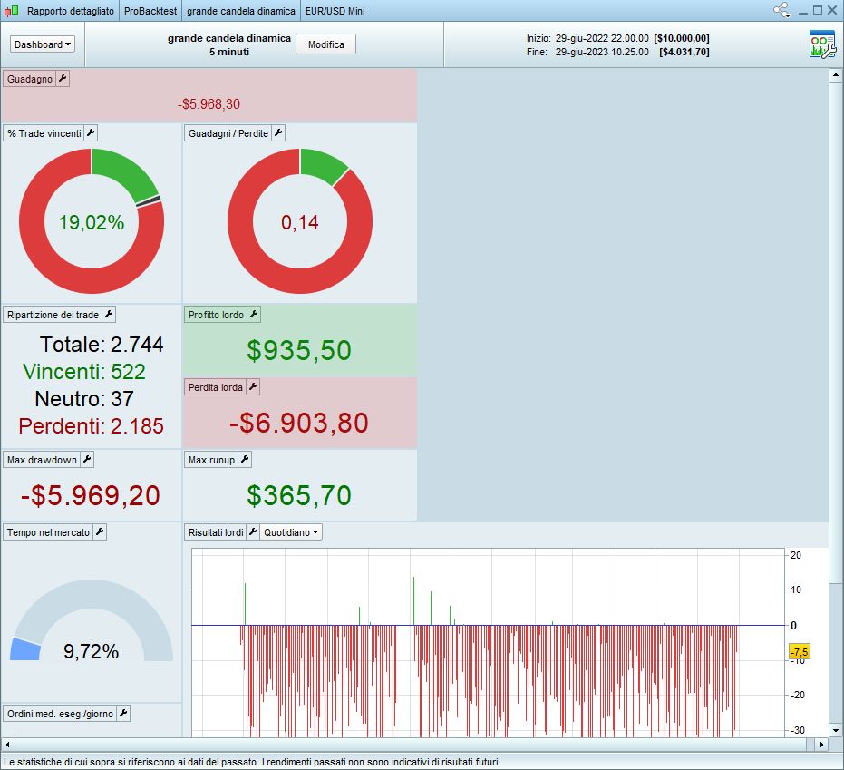Click the Profitto lordo wrench icon

point(254,315)
